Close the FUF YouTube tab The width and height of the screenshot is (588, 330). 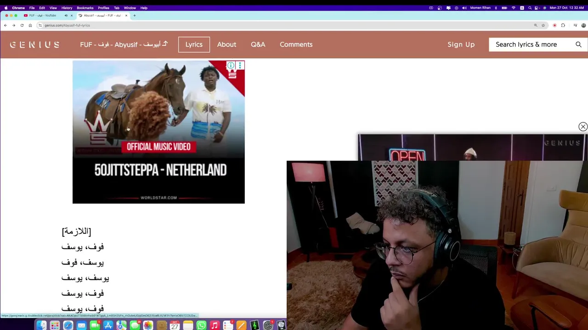pyautogui.click(x=71, y=16)
